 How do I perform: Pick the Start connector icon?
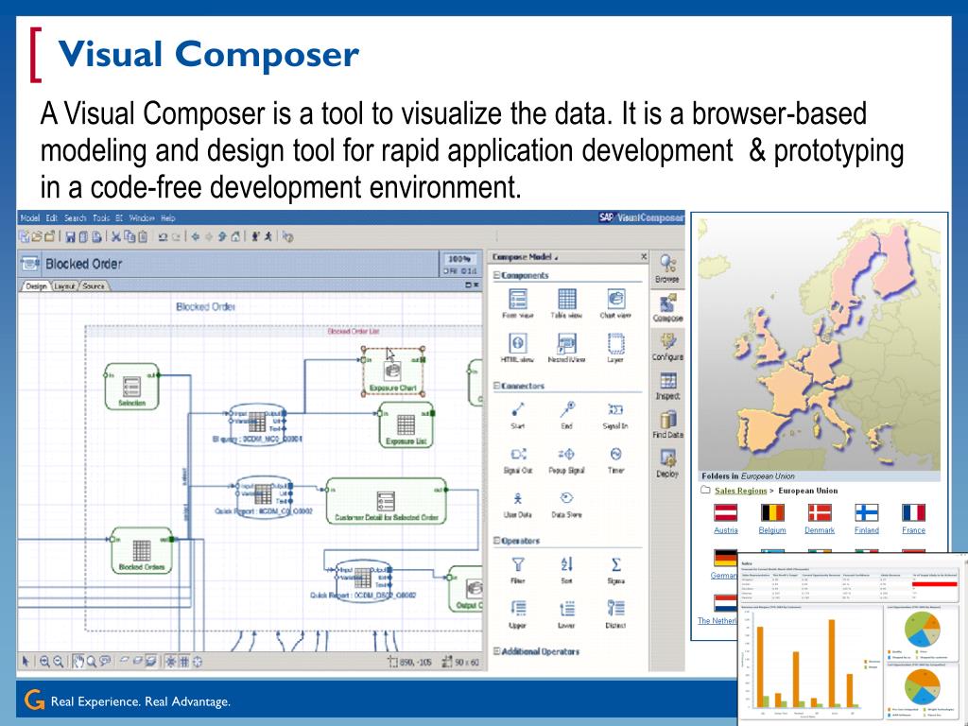click(517, 409)
